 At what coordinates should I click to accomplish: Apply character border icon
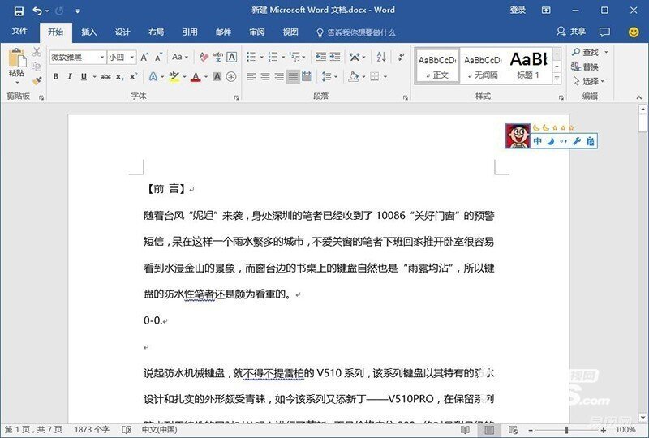(x=232, y=57)
